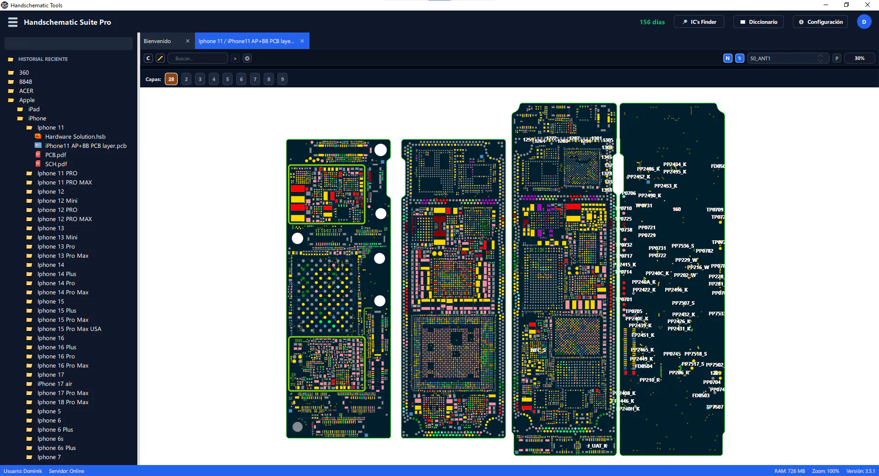
Task: Open iPhone11 AP+BB PCB layer.pcb file
Action: 86,146
